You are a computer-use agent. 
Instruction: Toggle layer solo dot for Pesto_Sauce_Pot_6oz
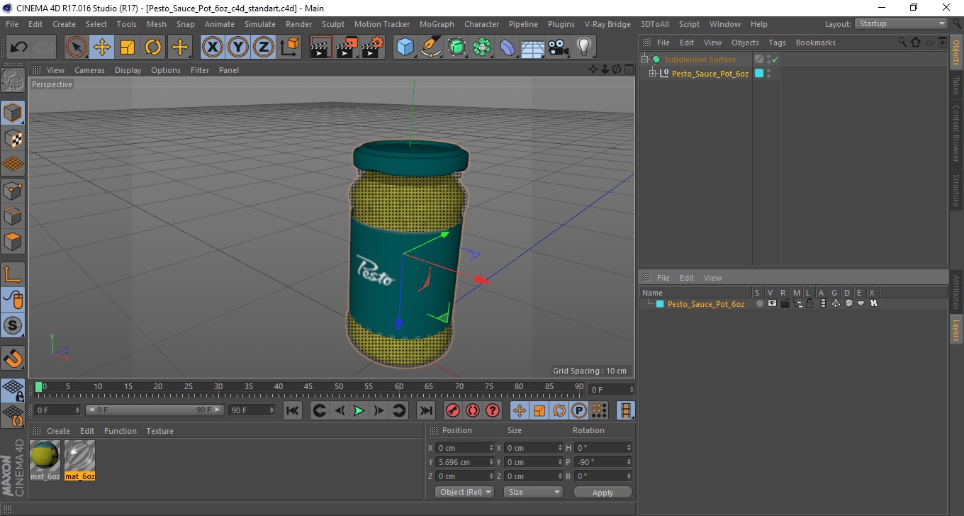pyautogui.click(x=759, y=303)
